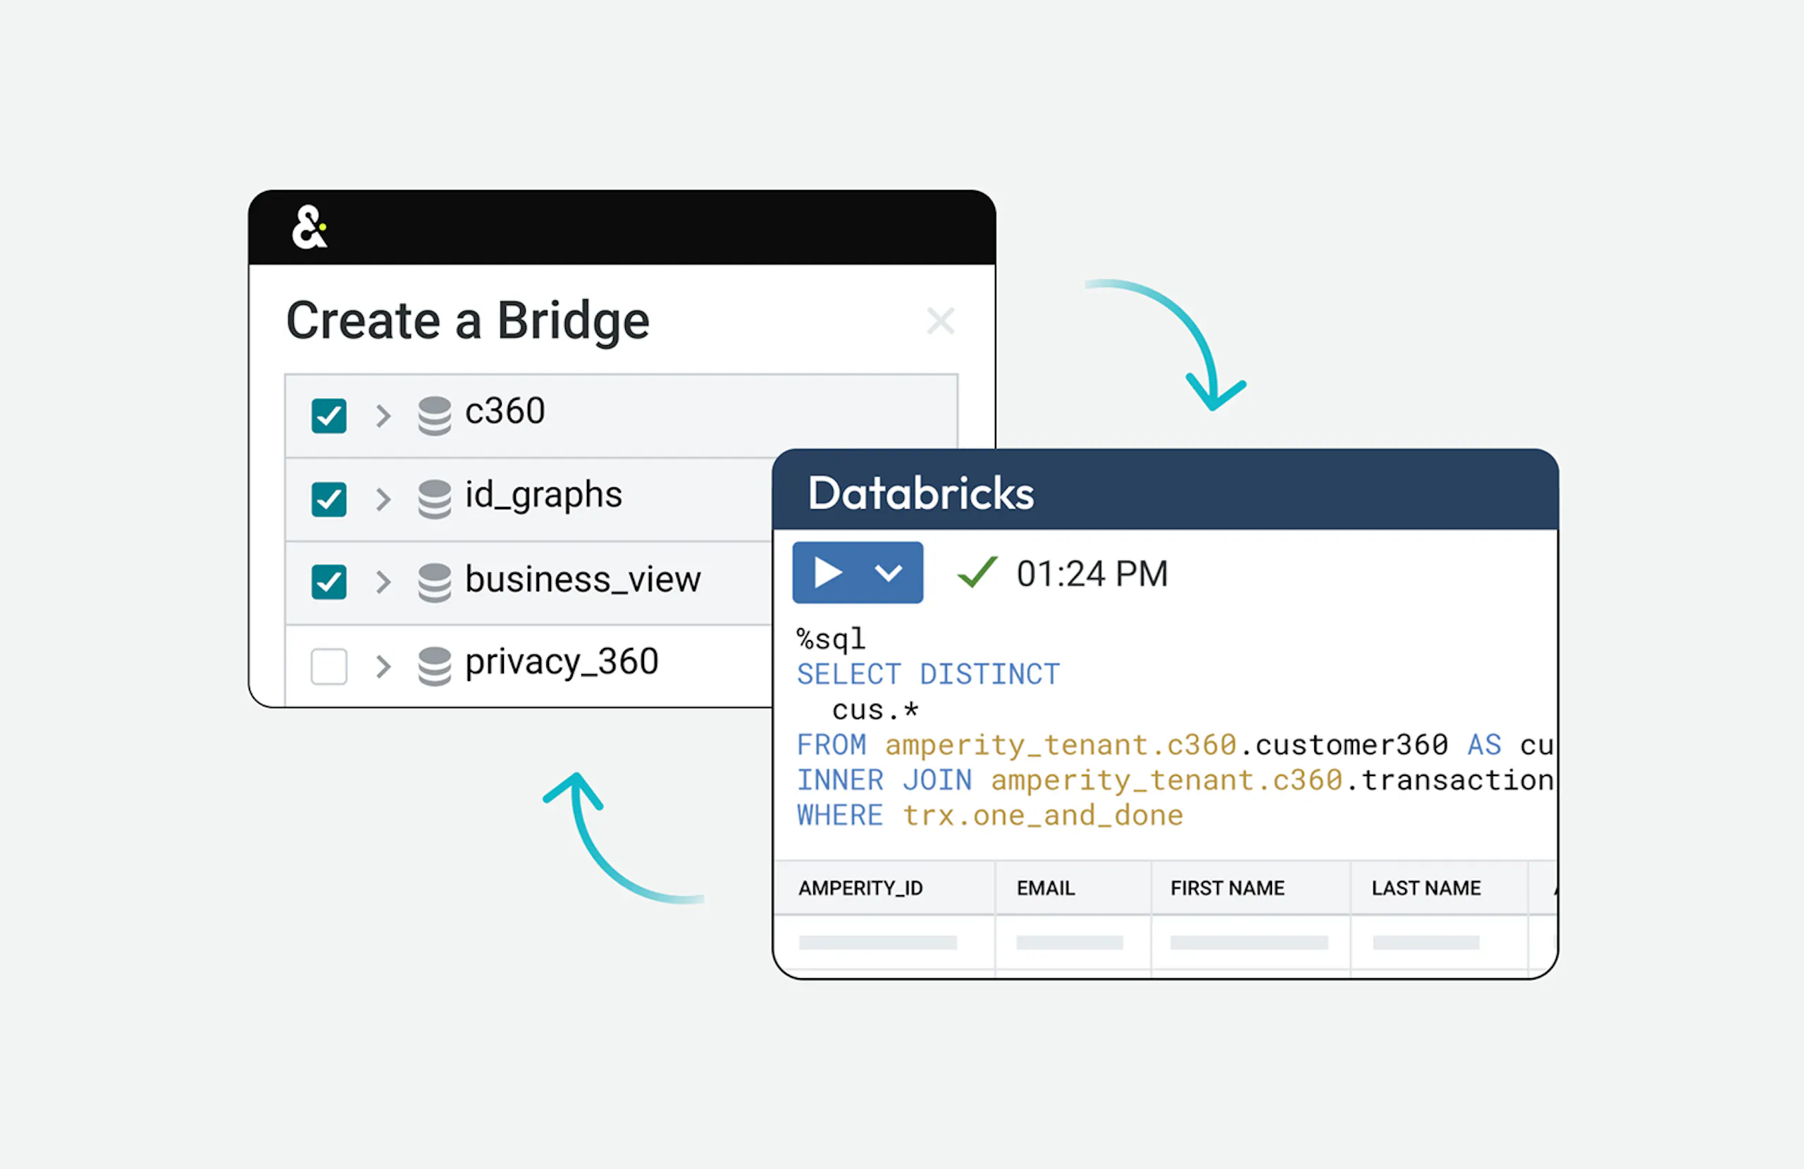This screenshot has height=1169, width=1804.
Task: Uncheck the c360 database checkbox
Action: tap(329, 416)
